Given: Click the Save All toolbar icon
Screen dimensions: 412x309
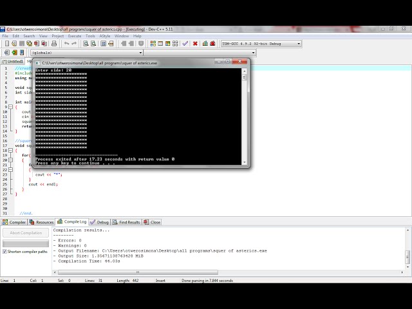Looking at the screenshot, I should [29, 44].
